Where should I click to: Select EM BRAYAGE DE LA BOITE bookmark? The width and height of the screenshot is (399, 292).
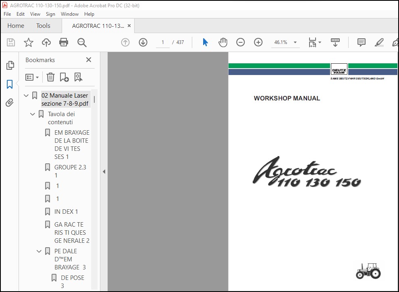click(72, 145)
